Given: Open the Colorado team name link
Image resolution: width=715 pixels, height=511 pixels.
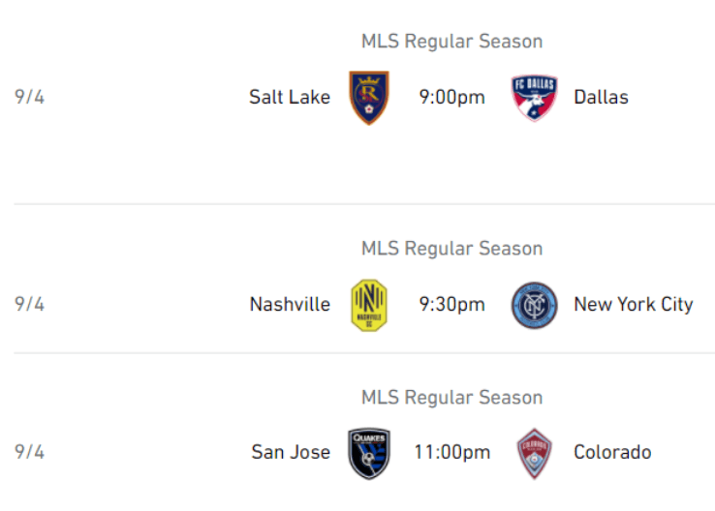Looking at the screenshot, I should click(x=612, y=453).
